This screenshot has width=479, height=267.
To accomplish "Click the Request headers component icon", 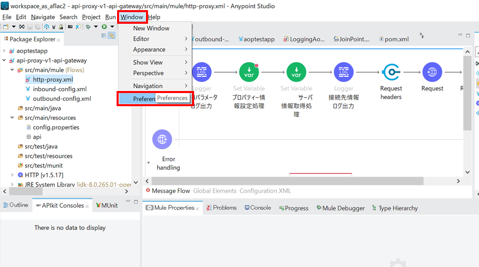I will click(x=391, y=73).
